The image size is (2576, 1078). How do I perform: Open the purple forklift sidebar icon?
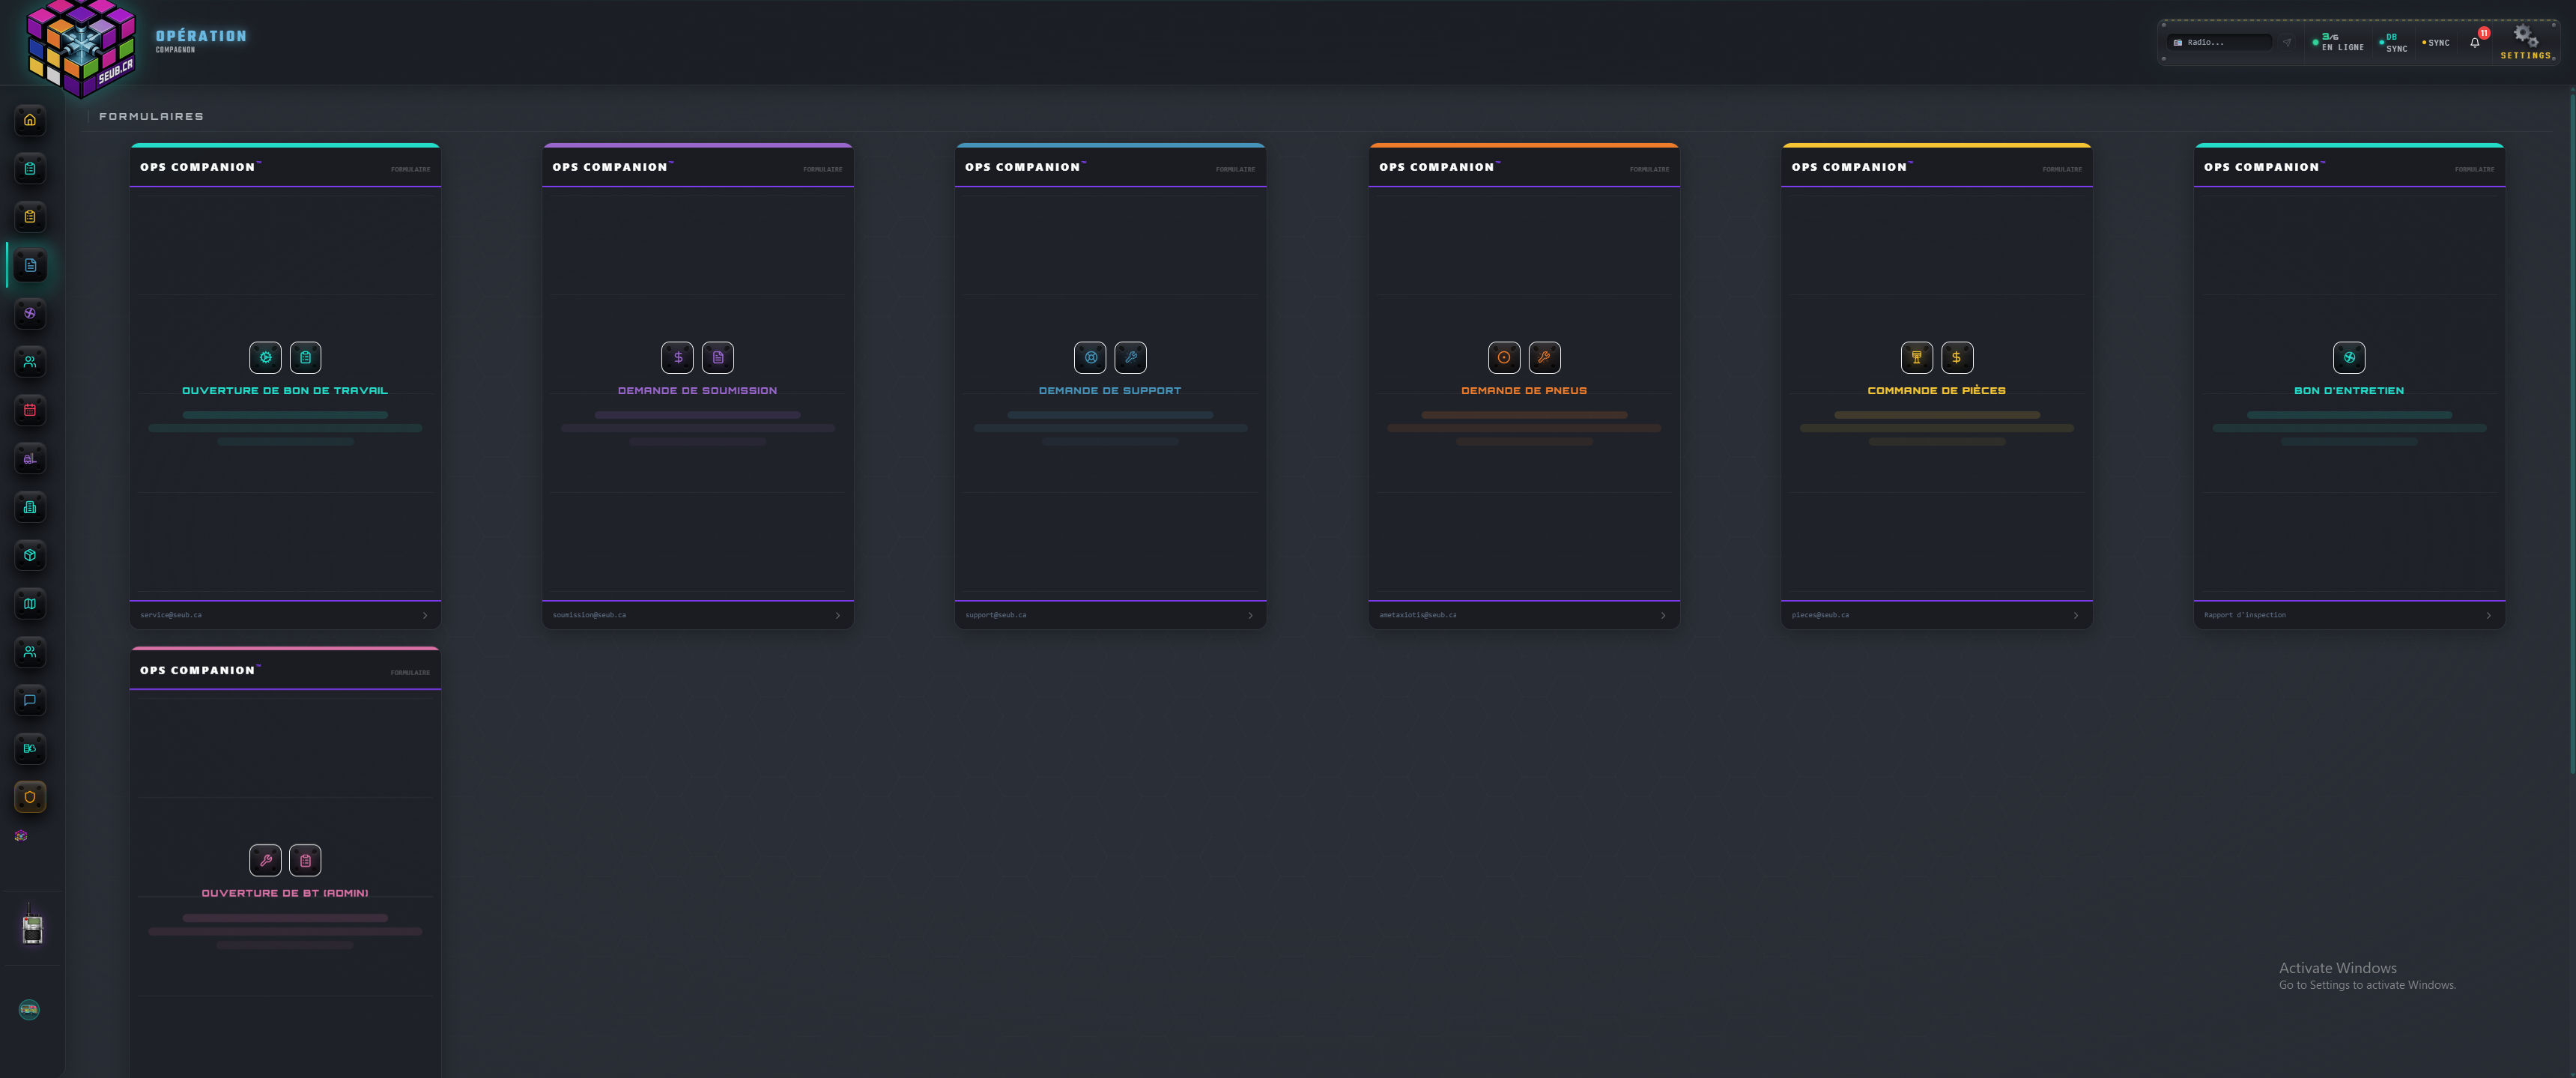click(30, 459)
